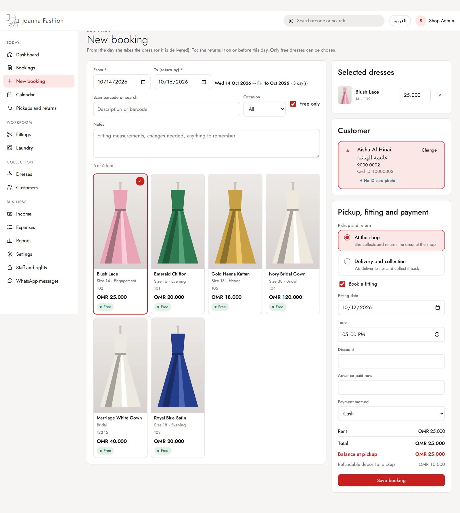This screenshot has height=513, width=460.
Task: Change the selected customer
Action: pyautogui.click(x=429, y=150)
